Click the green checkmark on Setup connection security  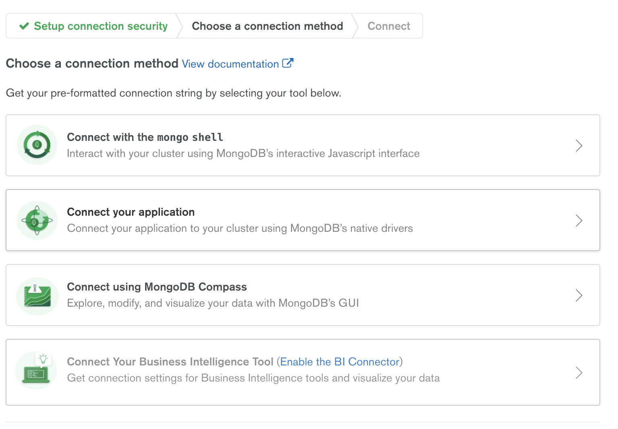pos(24,26)
